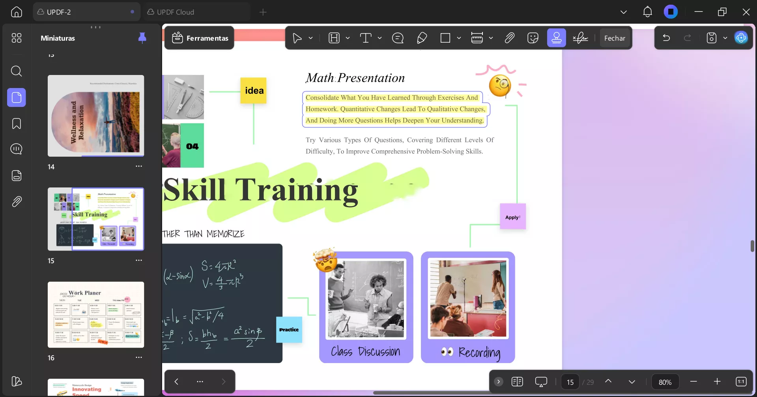
Task: Expand the measurement tool options dropdown
Action: pos(491,38)
